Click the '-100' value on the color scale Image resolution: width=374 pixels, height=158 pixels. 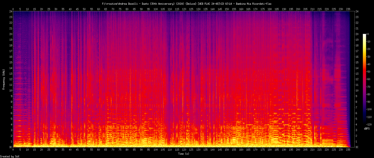coord(370,109)
